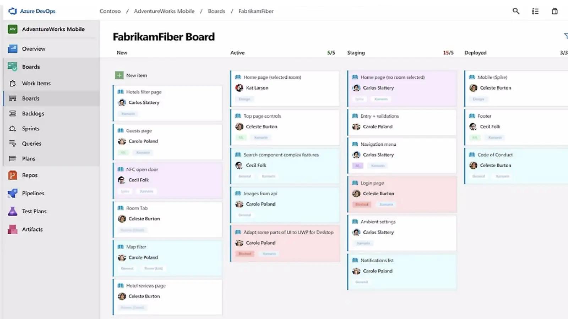Click FabrikamFiber breadcrumb link

click(x=256, y=11)
